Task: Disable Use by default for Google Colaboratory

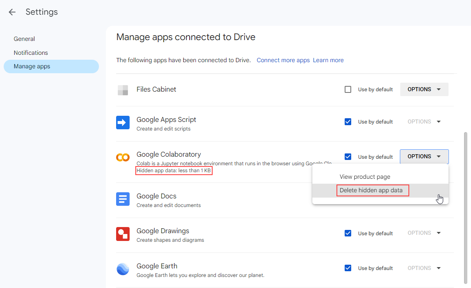Action: pos(348,157)
